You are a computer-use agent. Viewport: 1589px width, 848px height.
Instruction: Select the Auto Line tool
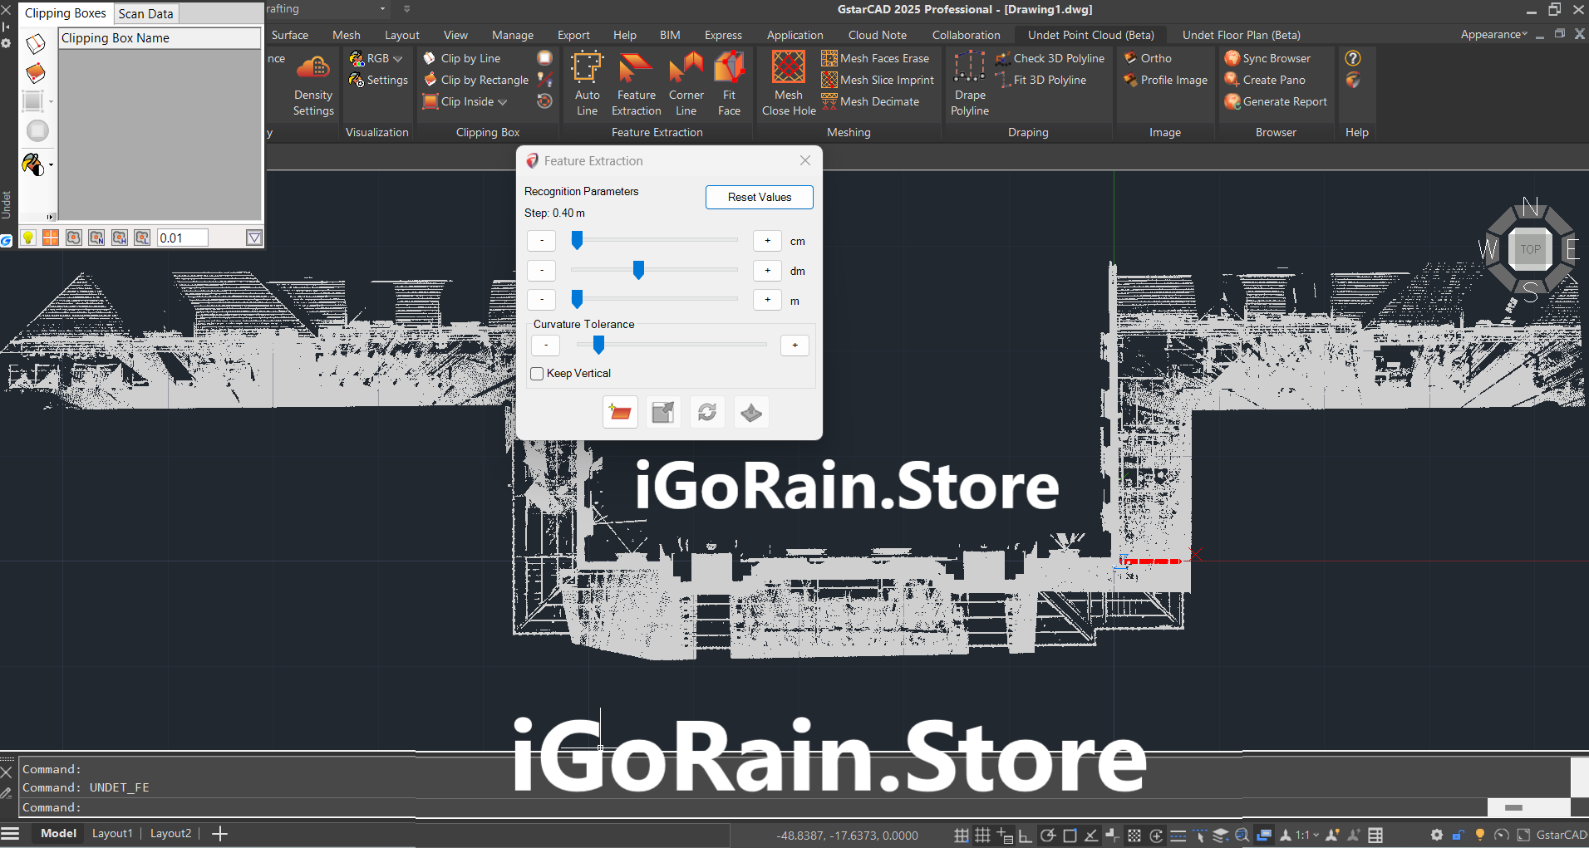(x=587, y=81)
